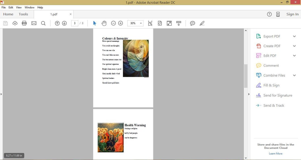Screen dimensions: 301x160
Task: Click the Zoom in plus icon
Action: click(120, 23)
